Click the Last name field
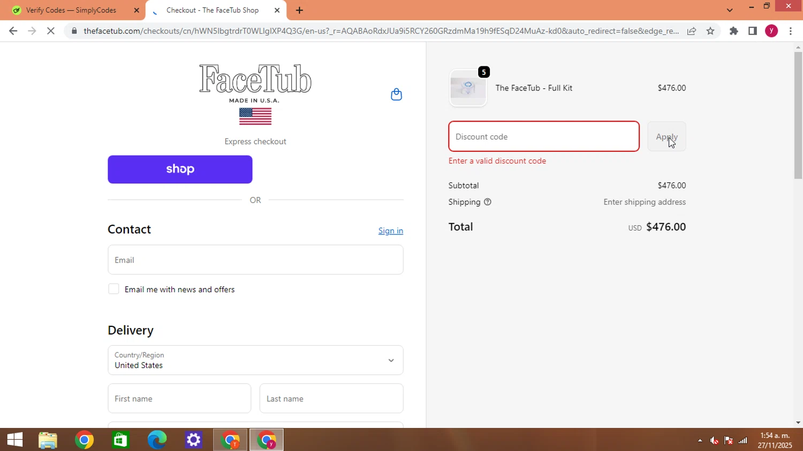The height and width of the screenshot is (451, 803). 331,398
